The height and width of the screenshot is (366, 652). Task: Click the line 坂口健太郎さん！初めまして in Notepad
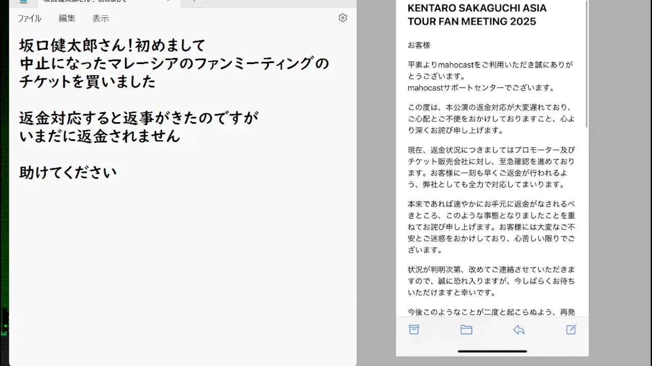coord(112,45)
